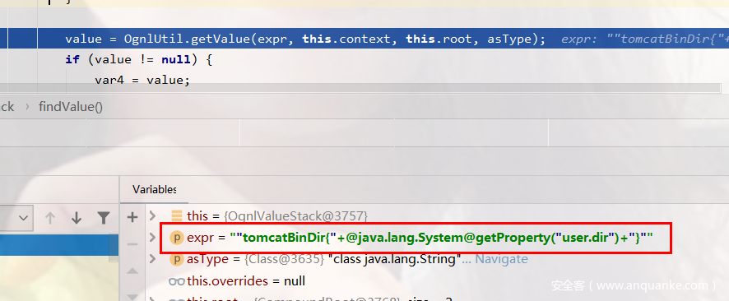The image size is (729, 301).
Task: Click the minus icon to remove a watch
Action: pos(132,243)
